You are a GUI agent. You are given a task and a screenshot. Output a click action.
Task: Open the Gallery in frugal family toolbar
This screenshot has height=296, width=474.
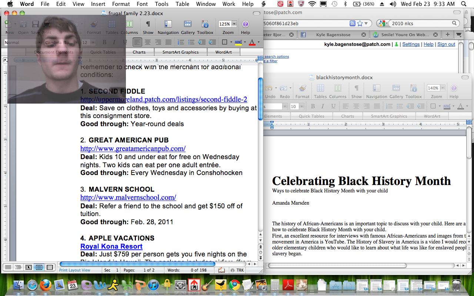point(188,24)
